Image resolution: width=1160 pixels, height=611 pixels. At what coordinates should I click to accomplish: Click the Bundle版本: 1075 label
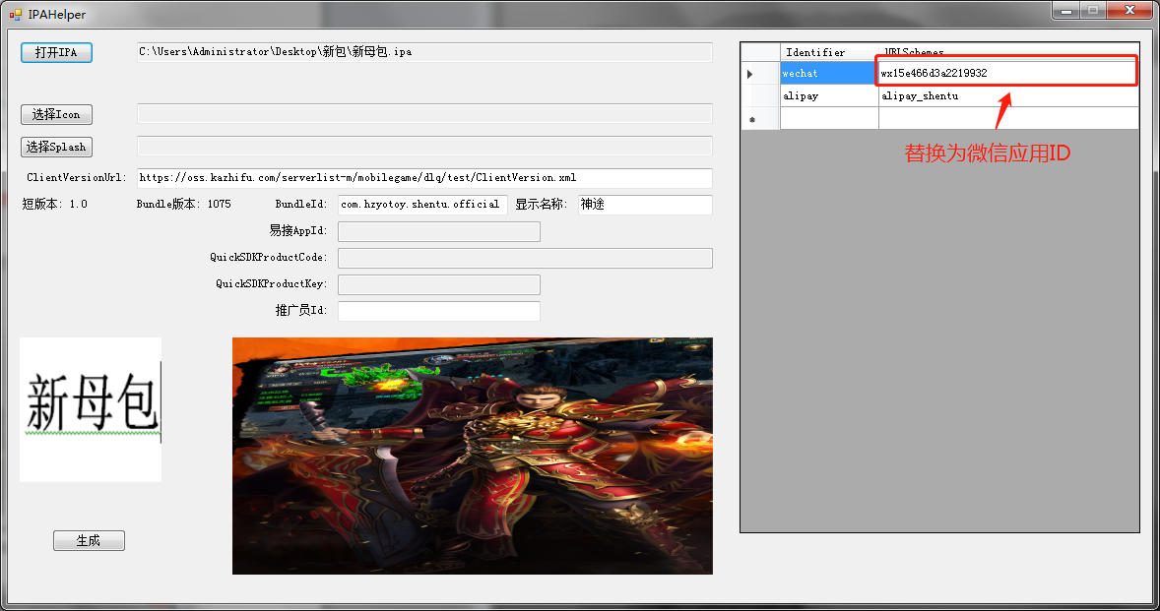pos(183,204)
